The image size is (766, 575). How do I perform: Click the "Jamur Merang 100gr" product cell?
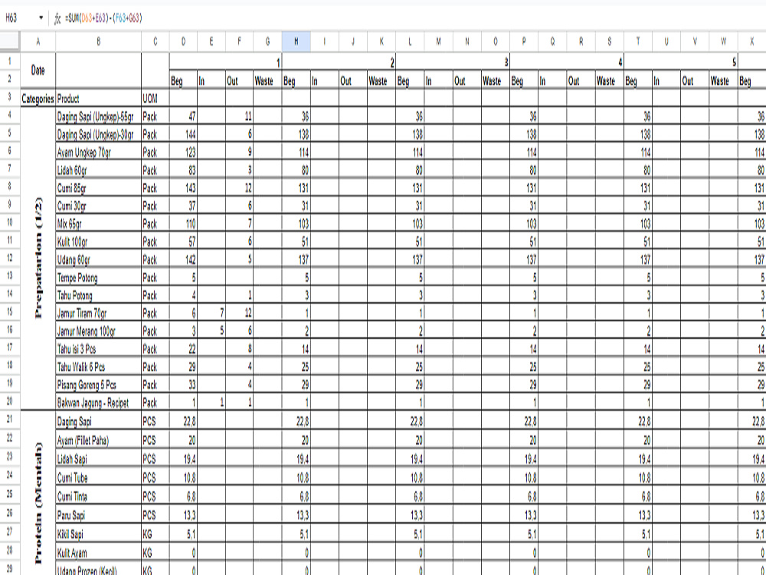pos(99,331)
